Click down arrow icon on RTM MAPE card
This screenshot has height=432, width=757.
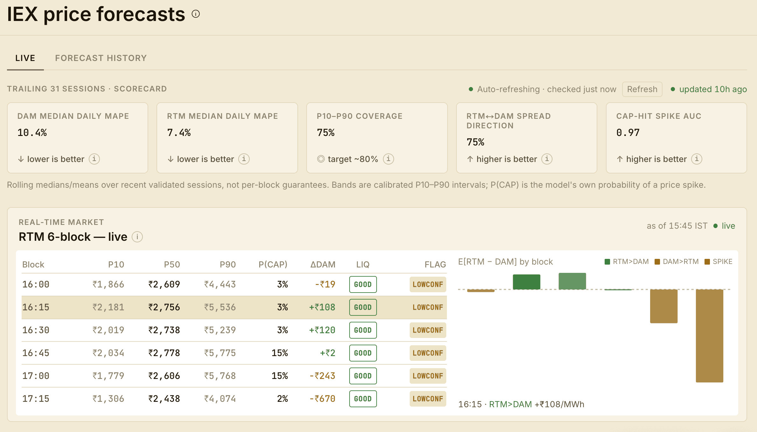[x=171, y=159]
